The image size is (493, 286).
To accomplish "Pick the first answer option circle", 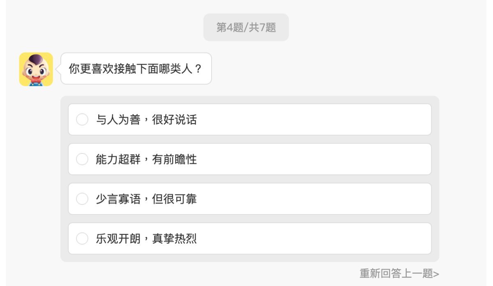I will pos(82,119).
